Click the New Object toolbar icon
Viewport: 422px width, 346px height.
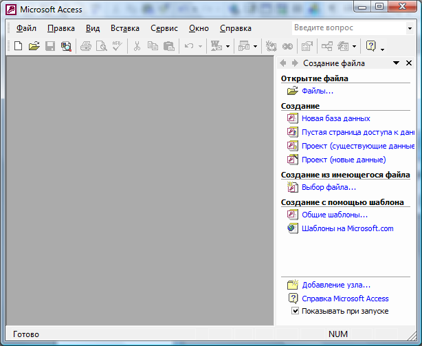[x=344, y=46]
